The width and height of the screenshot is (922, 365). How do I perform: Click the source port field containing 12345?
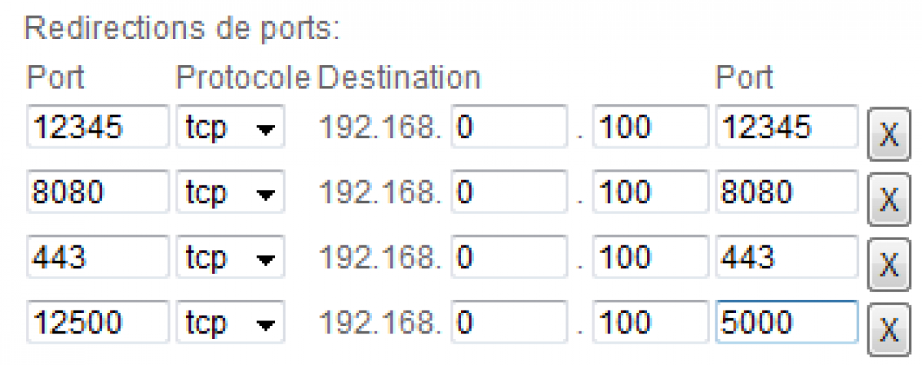click(97, 127)
